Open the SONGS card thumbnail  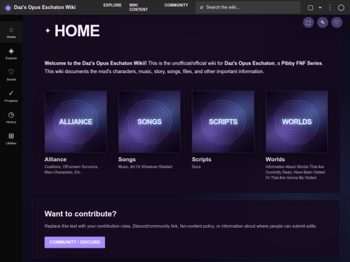tap(149, 122)
